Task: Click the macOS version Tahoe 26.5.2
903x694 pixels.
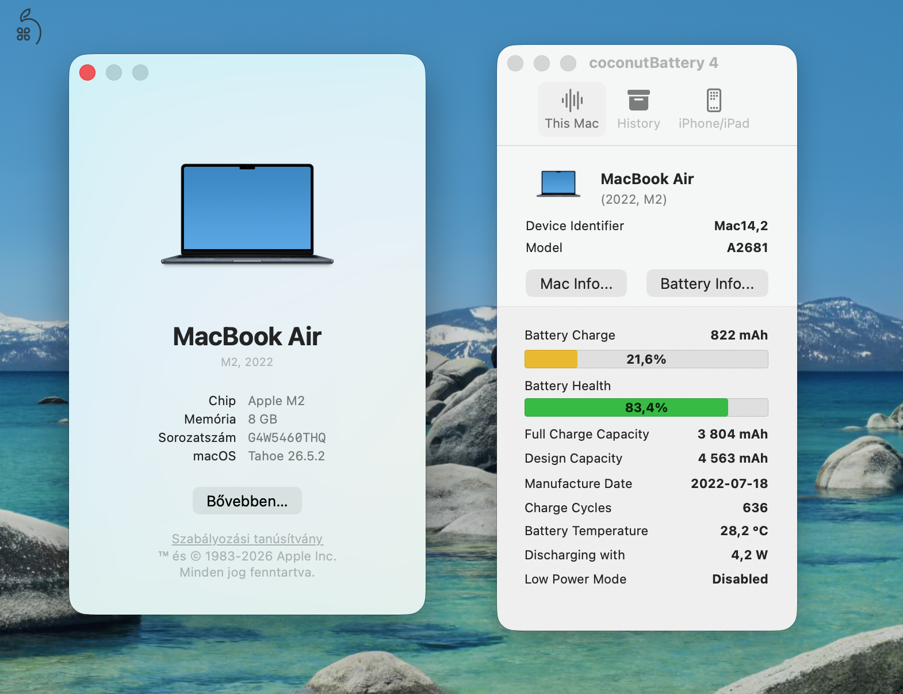Action: pyautogui.click(x=286, y=456)
